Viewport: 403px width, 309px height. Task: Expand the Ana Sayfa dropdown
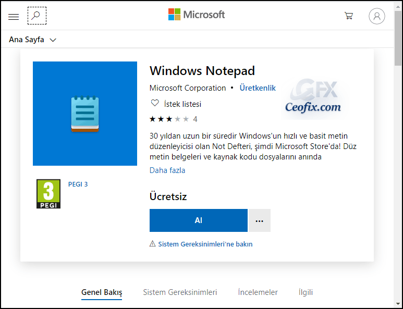(x=33, y=40)
